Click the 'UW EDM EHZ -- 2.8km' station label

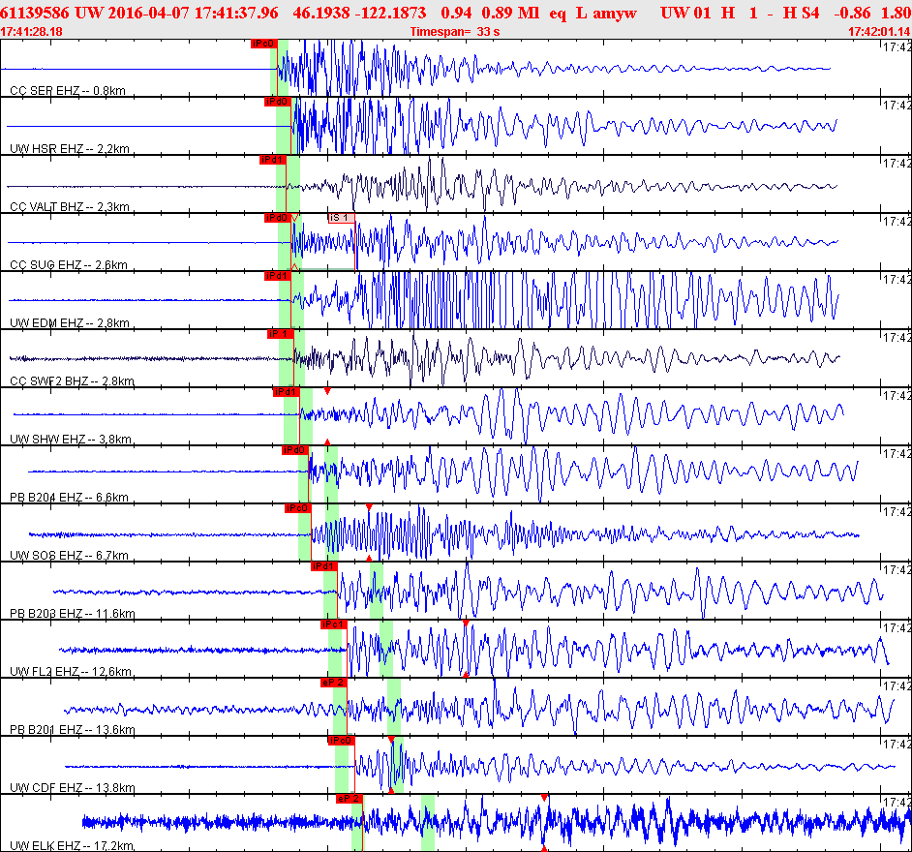(x=70, y=323)
